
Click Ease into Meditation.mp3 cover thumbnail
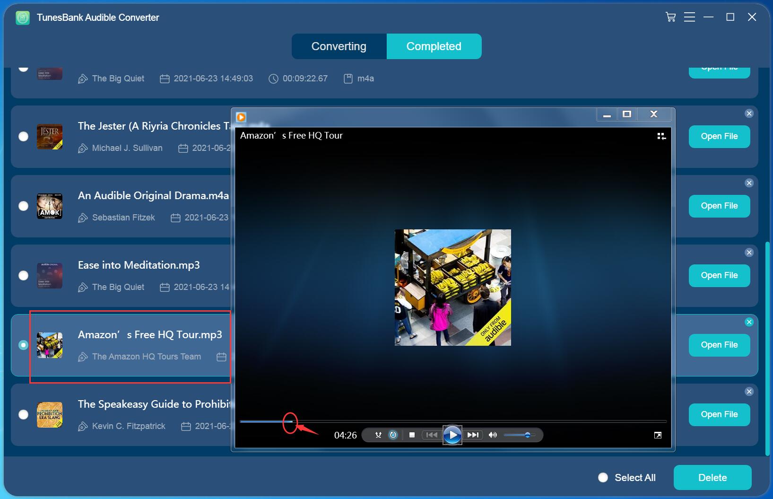50,276
